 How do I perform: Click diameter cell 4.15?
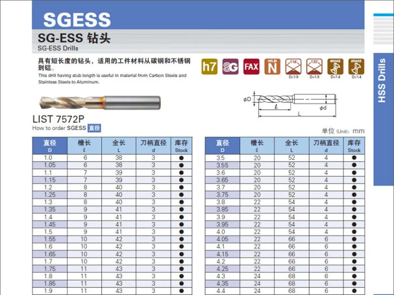[x=222, y=254]
